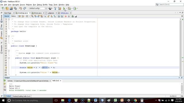This screenshot has width=184, height=103.
Task: Click the New File toolbar icon
Action: [3, 8]
